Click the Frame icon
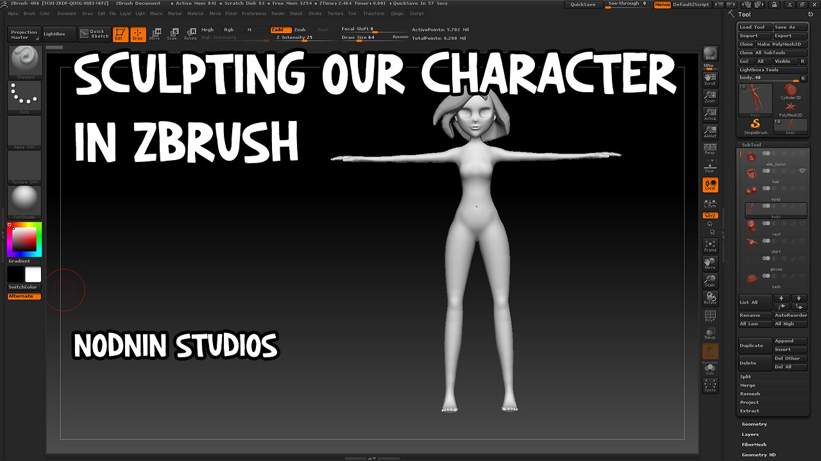The image size is (821, 461). (x=710, y=246)
